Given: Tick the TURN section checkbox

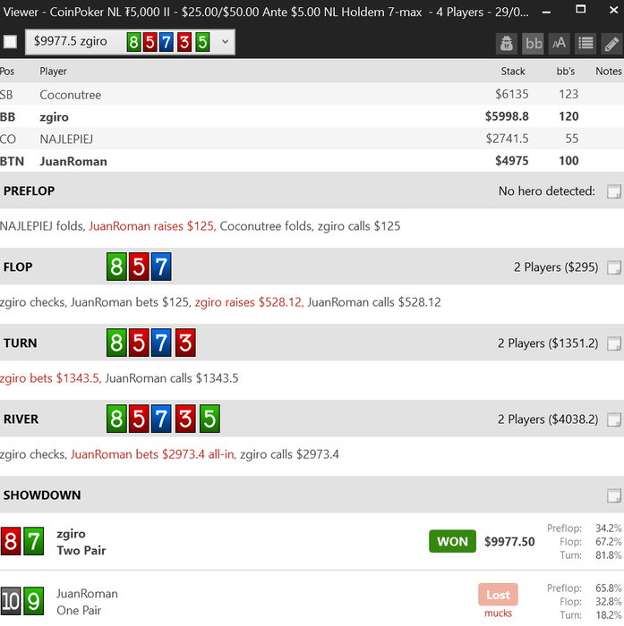Looking at the screenshot, I should pos(613,343).
